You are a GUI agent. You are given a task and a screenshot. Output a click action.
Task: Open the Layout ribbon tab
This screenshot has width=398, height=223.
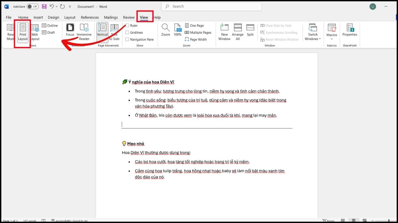[70, 18]
